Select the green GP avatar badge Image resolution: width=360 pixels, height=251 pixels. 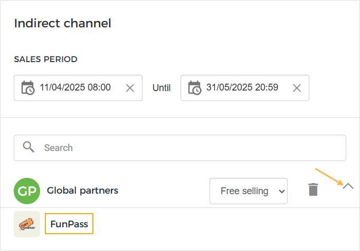pos(27,190)
